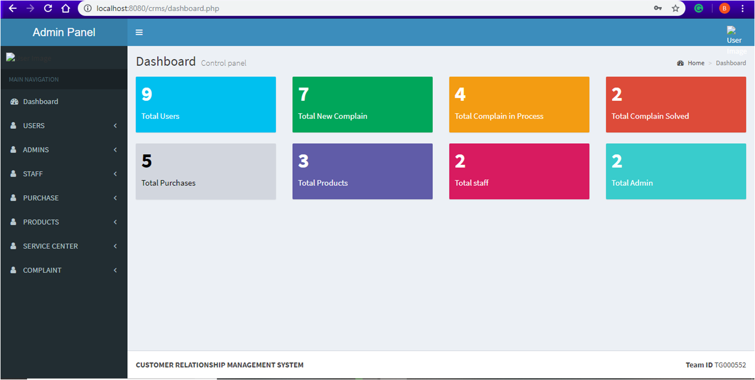Open the PRODUCTS sidebar menu item
The height and width of the screenshot is (380, 755).
click(41, 222)
